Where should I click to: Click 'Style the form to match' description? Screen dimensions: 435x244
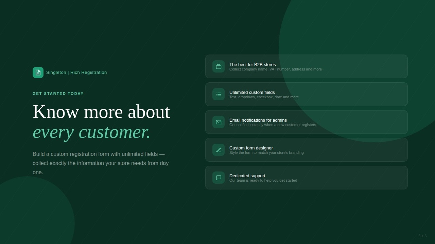pyautogui.click(x=266, y=152)
